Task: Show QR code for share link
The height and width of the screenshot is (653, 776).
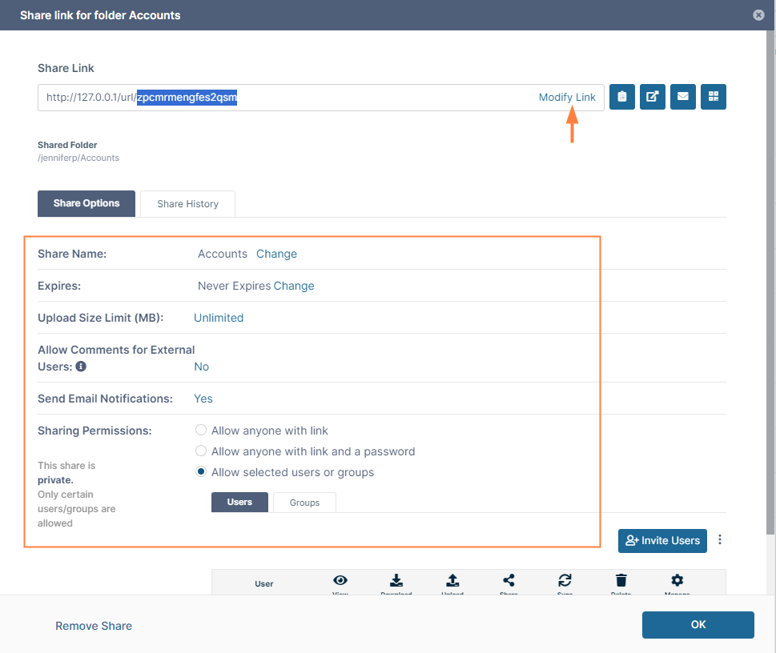Action: click(713, 97)
